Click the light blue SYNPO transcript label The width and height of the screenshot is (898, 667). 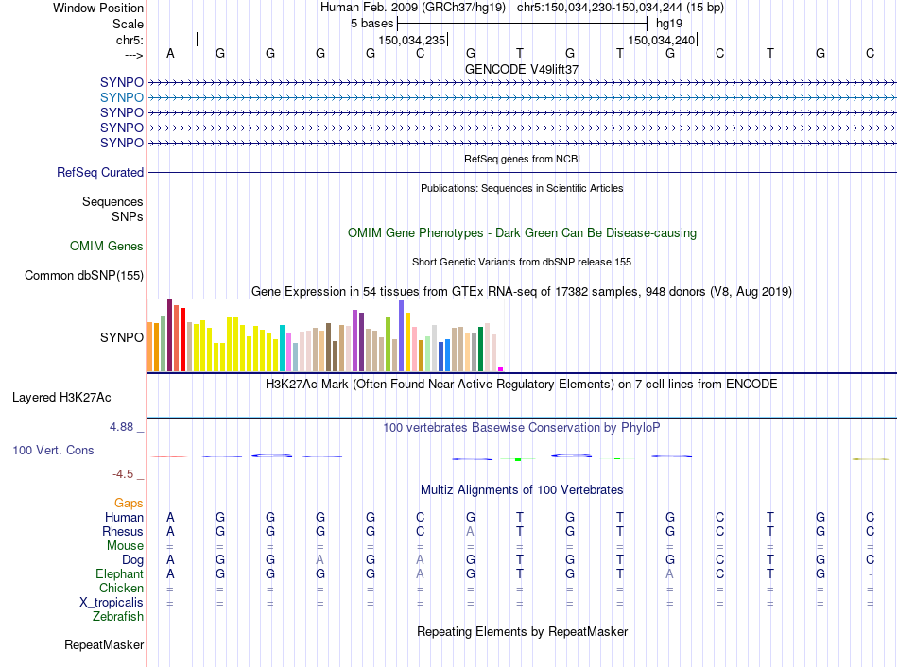pyautogui.click(x=121, y=97)
